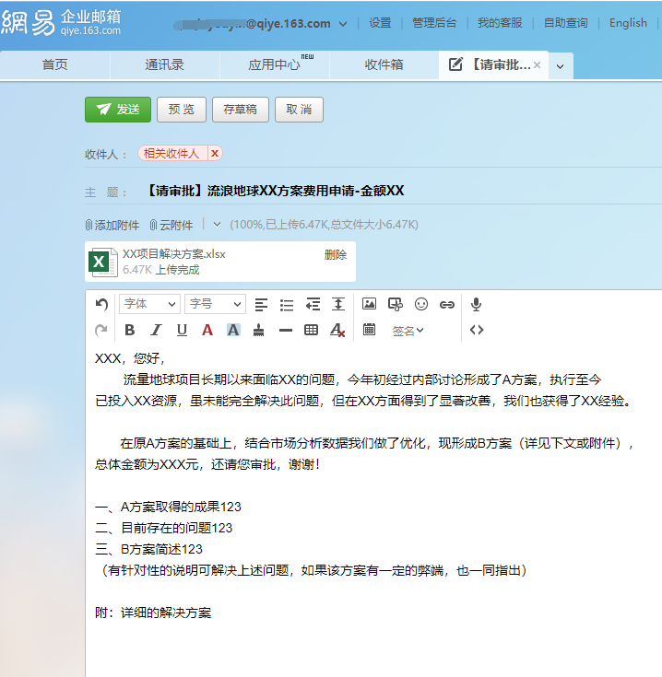Toggle bold text formatting
This screenshot has width=662, height=677.
coord(130,331)
